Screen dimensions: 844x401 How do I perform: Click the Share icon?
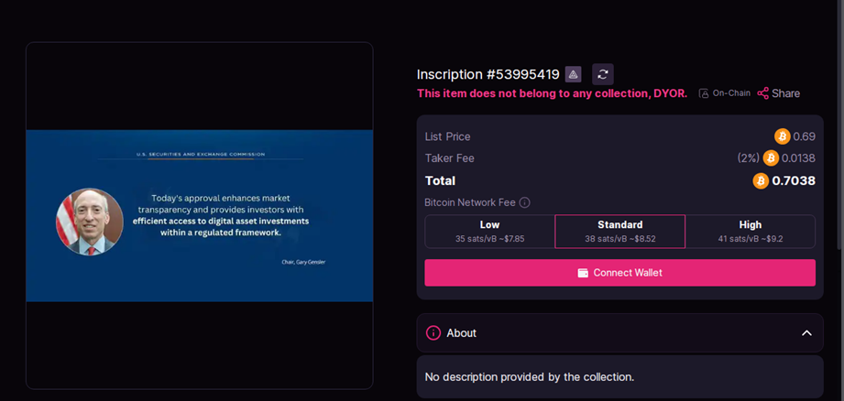tap(762, 93)
